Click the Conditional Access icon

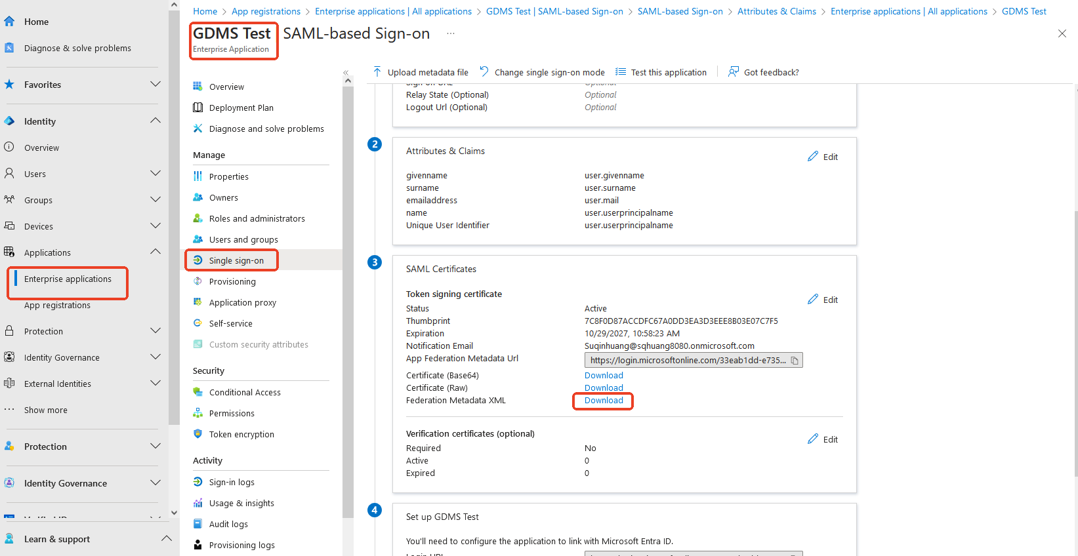(197, 392)
